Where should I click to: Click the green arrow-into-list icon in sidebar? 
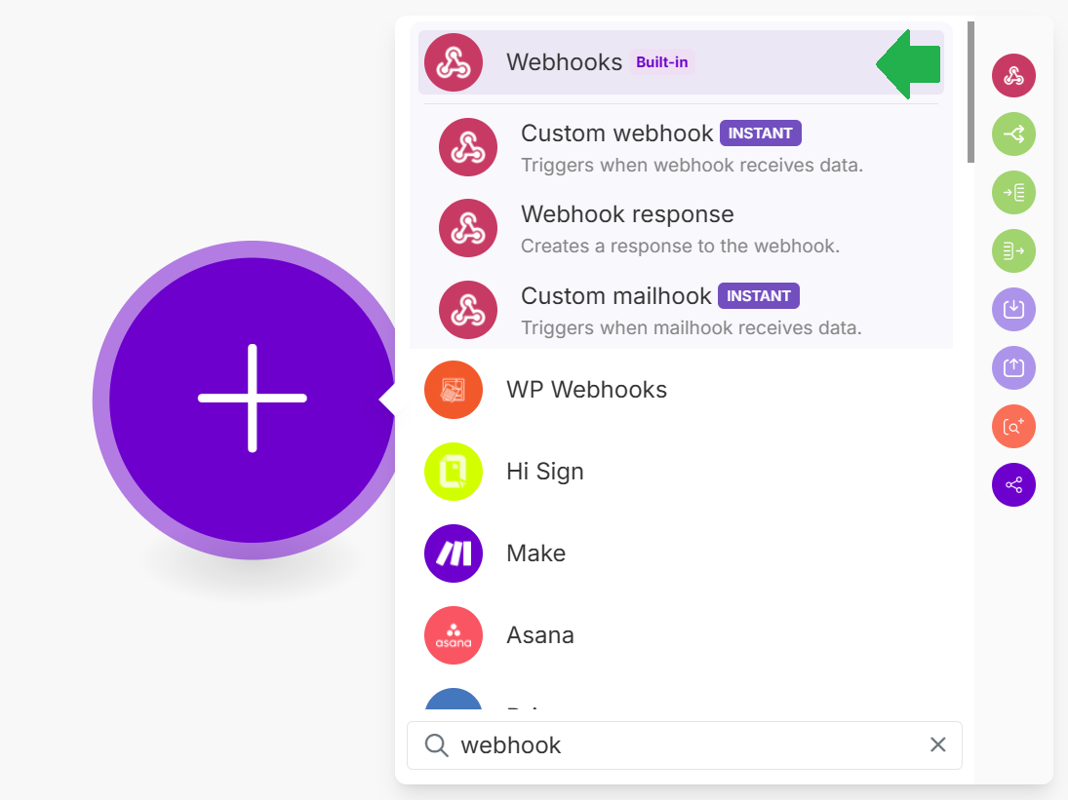pyautogui.click(x=1013, y=193)
